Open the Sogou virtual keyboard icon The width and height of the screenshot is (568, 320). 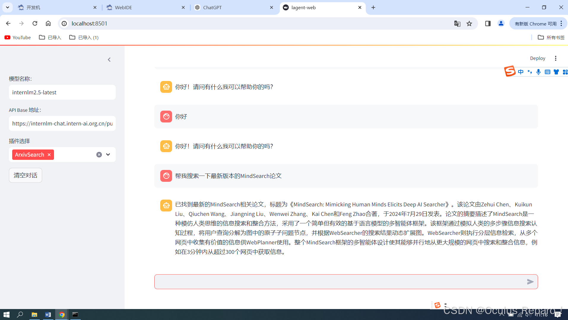tap(547, 72)
